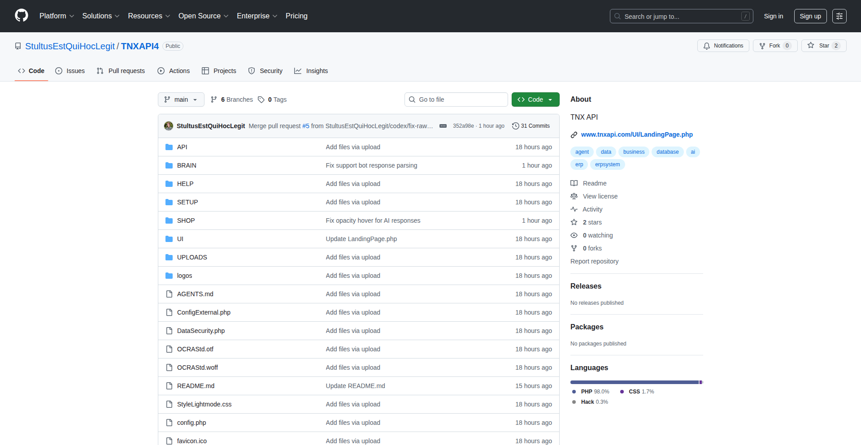
Task: Open the SHOP folder icon
Action: (169, 220)
